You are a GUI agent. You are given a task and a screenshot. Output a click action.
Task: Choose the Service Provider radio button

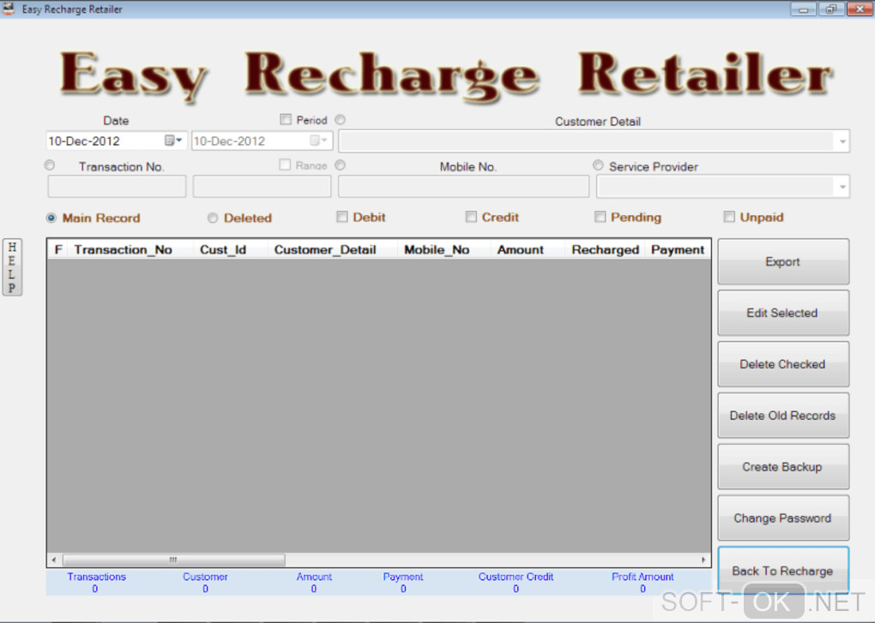(x=598, y=165)
